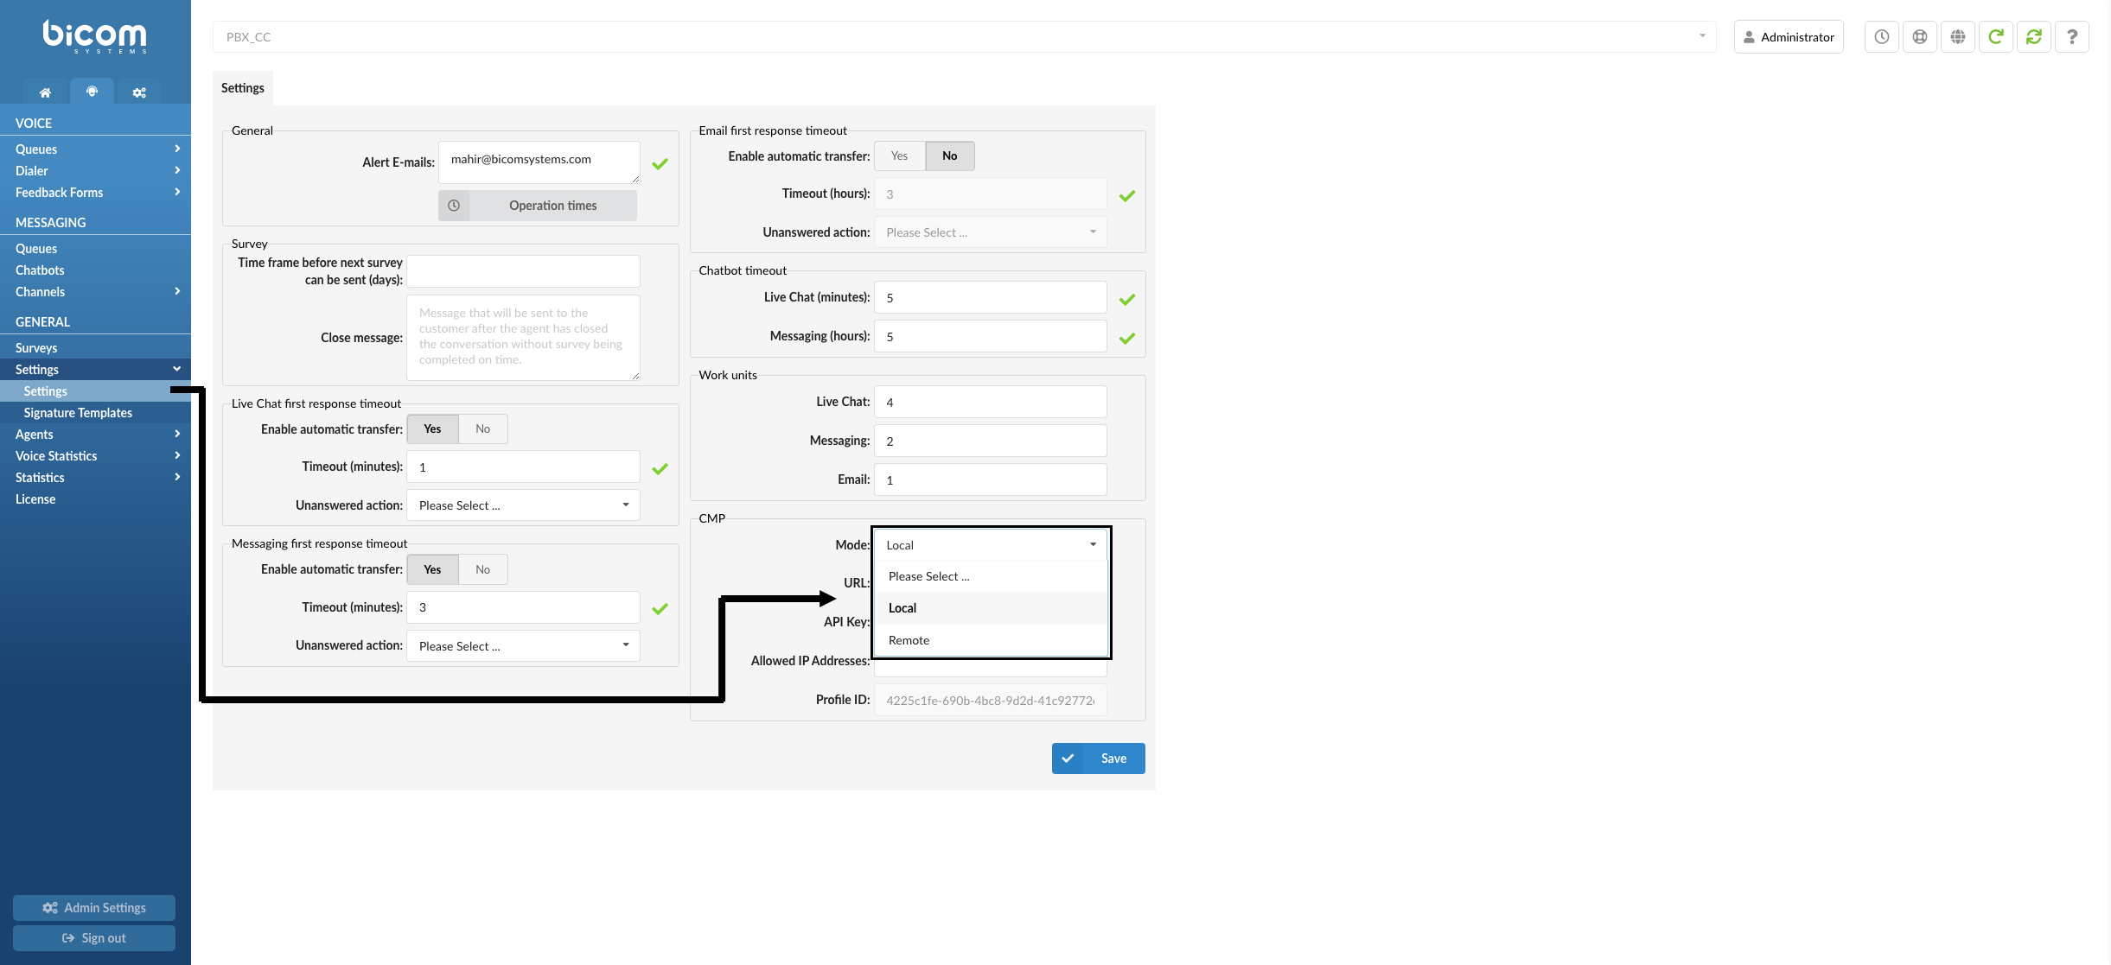
Task: Open Live Chat Unanswered action dropdown
Action: (523, 505)
